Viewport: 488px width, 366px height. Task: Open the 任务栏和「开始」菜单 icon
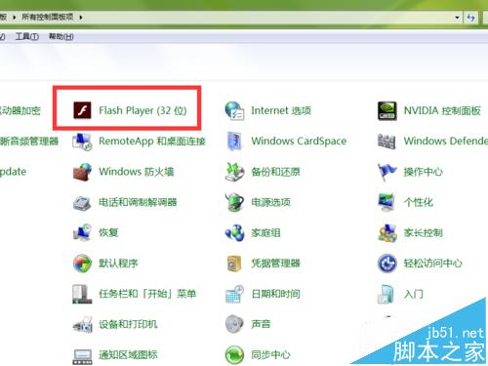(82, 294)
